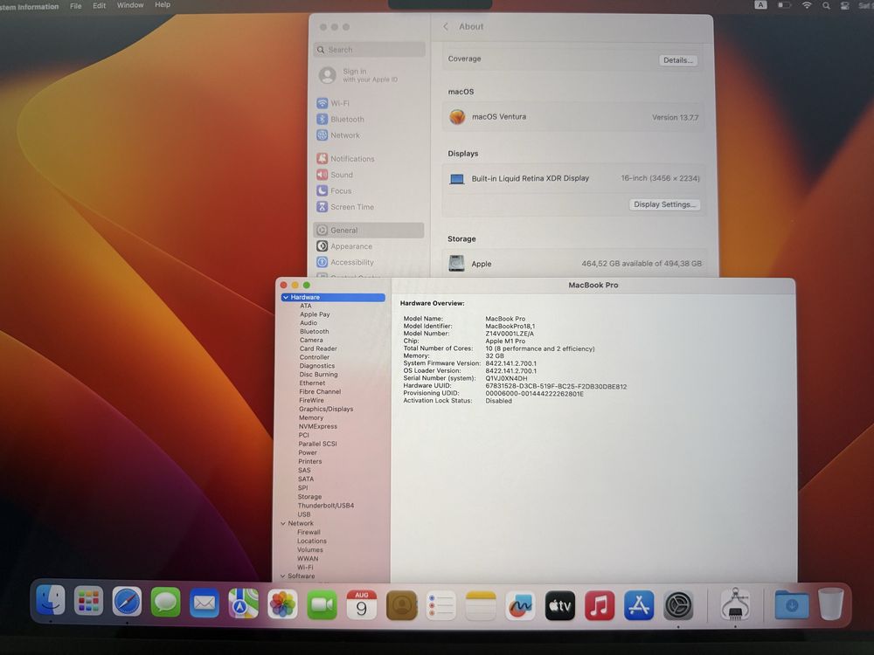
Task: Select Apple Pay in hardware tree
Action: (x=315, y=314)
